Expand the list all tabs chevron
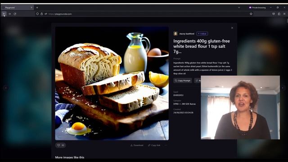 pos(239,8)
